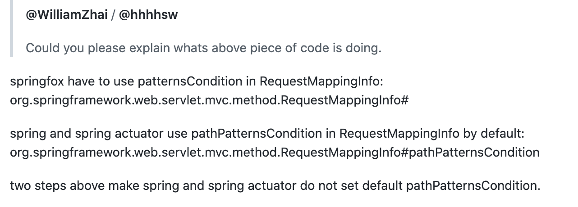Click "patternsCondition" in the springfox sentence
578x207 pixels.
[190, 81]
